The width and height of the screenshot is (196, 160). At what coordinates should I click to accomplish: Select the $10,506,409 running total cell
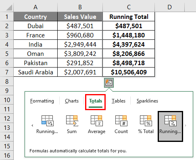coord(129,72)
